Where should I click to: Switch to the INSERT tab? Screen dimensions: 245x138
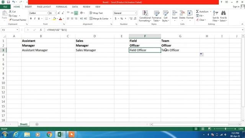point(28,7)
